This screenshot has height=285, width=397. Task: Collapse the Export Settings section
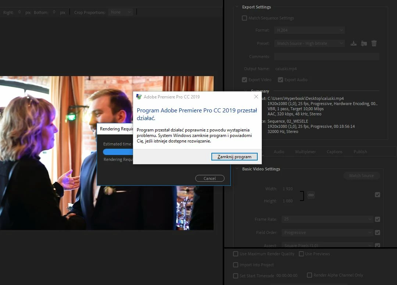(x=237, y=7)
